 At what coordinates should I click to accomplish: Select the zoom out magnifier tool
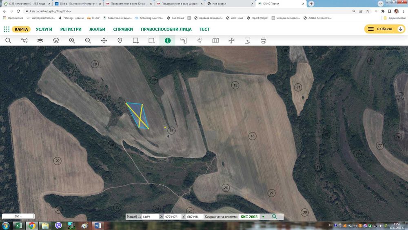pos(88,40)
